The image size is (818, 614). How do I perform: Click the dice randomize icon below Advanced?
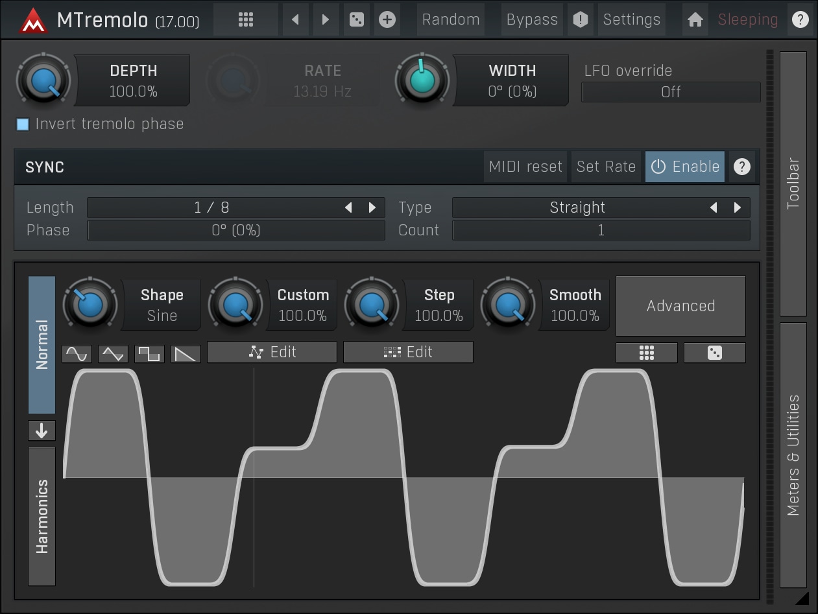click(x=714, y=353)
